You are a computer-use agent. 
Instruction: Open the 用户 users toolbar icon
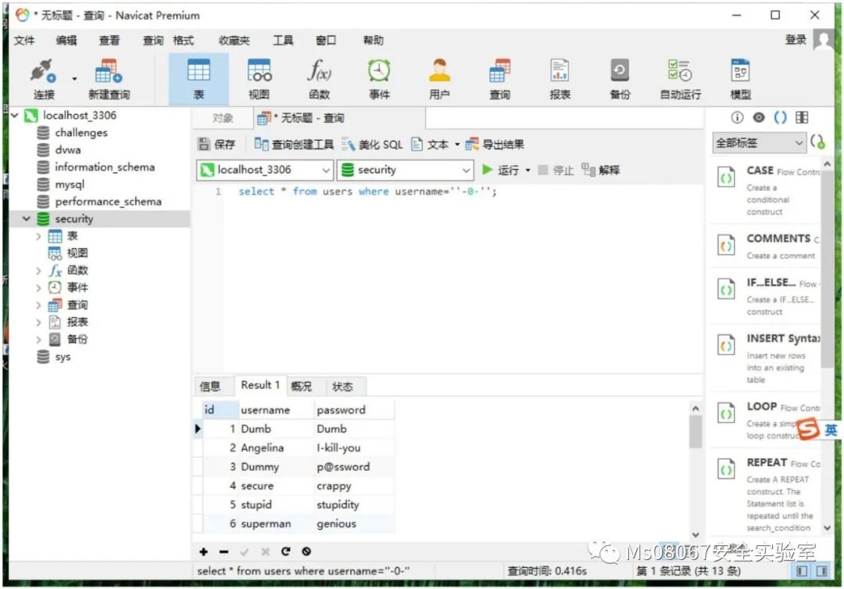point(439,79)
